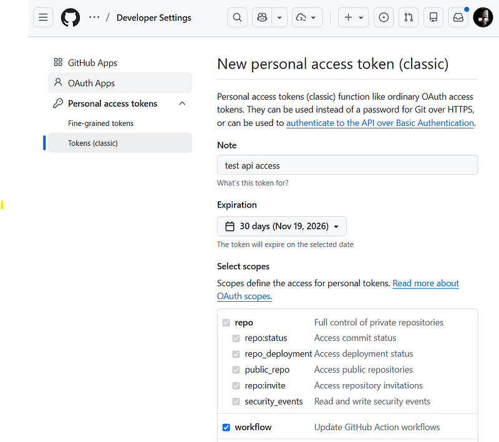Focus the Note input field

(347, 165)
